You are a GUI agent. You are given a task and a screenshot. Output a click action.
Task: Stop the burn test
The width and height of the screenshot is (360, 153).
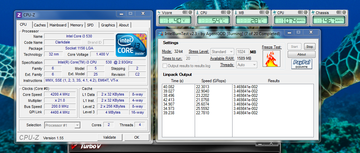click(309, 46)
